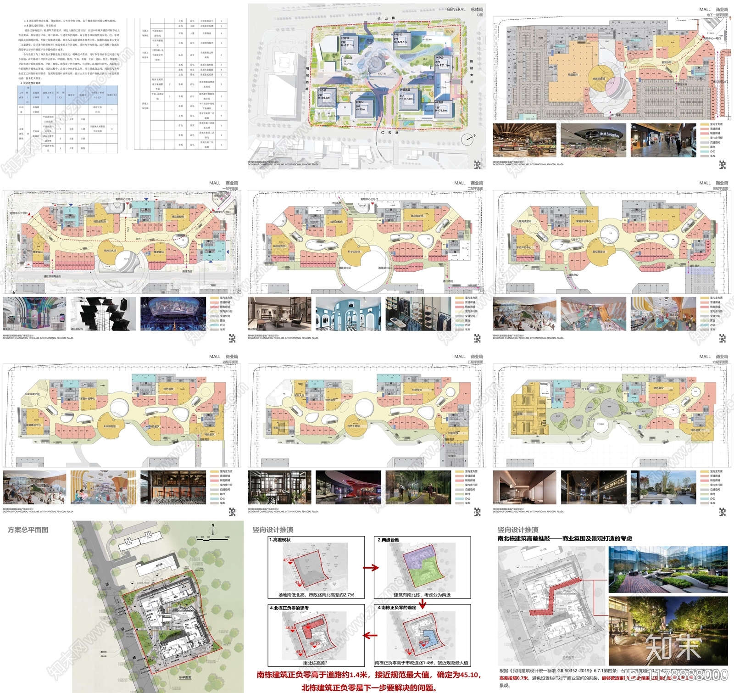Click the '4 设计进度计划表' table heading
This screenshot has height=693, width=734.
(x=30, y=83)
